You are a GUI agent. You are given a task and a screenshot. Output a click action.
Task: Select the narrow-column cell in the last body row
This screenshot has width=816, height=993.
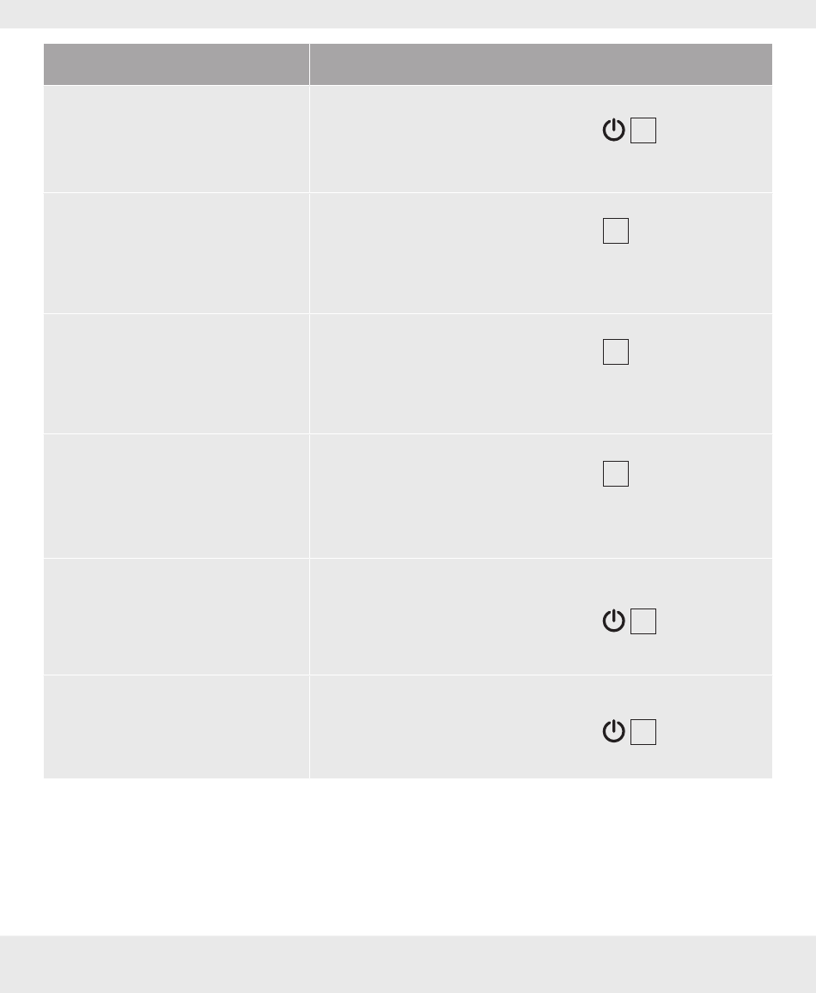point(176,727)
